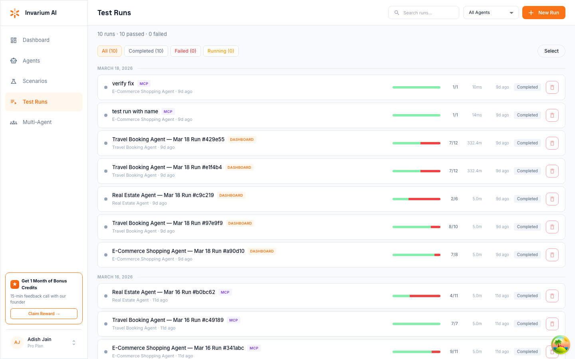Switch to the Failed (0) filter tab
The height and width of the screenshot is (359, 575).
pos(185,51)
